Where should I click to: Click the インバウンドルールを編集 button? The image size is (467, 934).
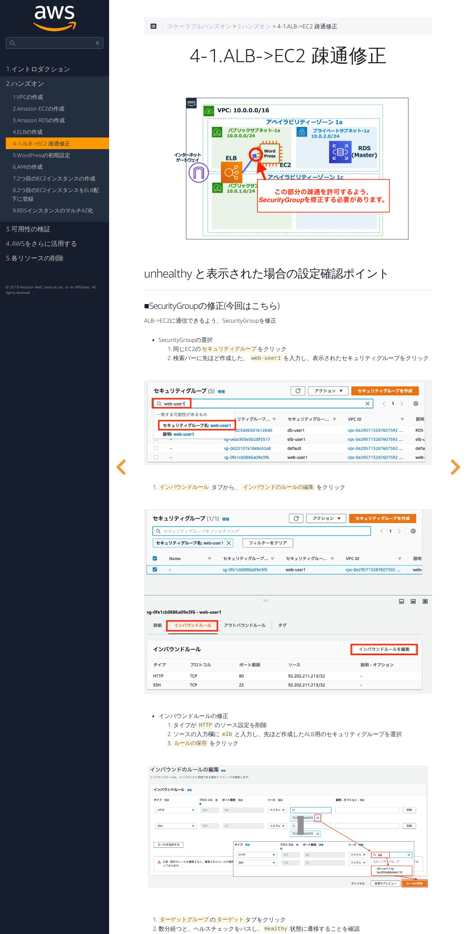point(384,649)
